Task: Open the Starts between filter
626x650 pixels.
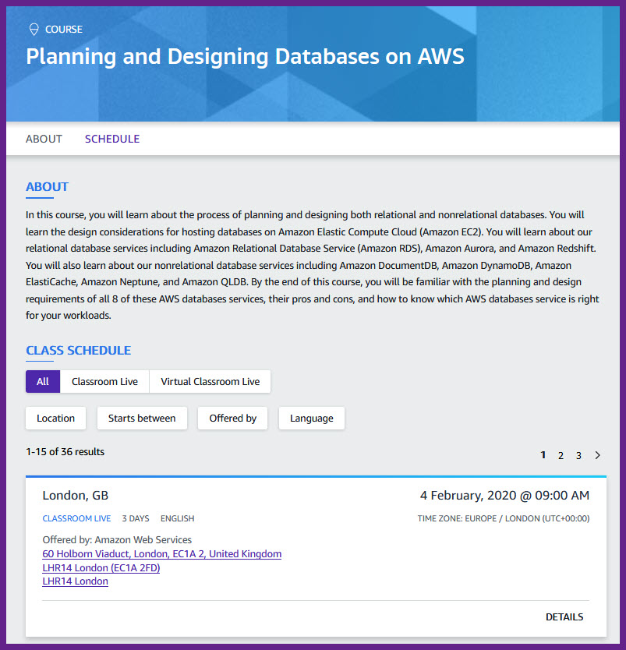Action: [x=142, y=418]
